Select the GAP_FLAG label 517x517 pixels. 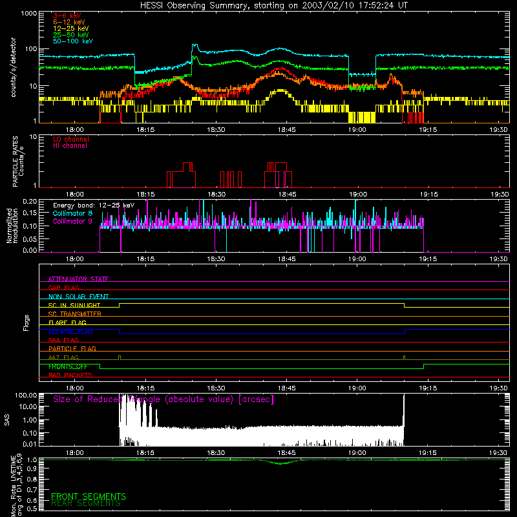click(x=63, y=288)
